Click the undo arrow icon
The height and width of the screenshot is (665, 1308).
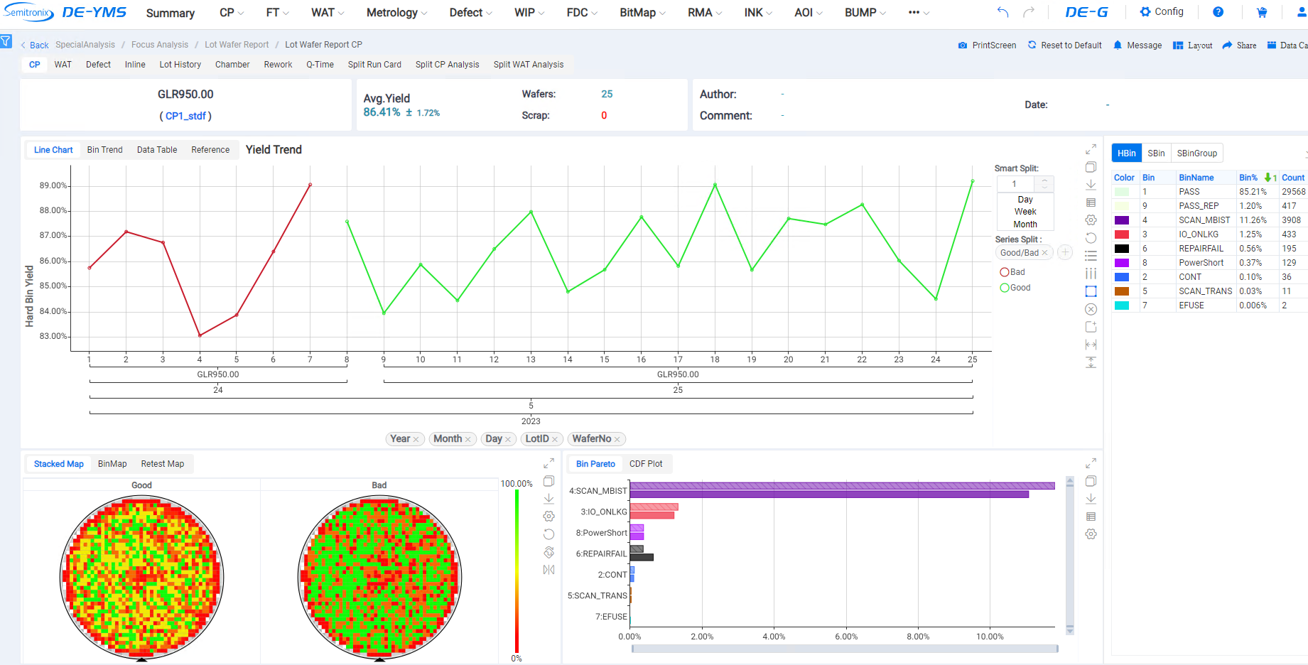click(x=1002, y=12)
